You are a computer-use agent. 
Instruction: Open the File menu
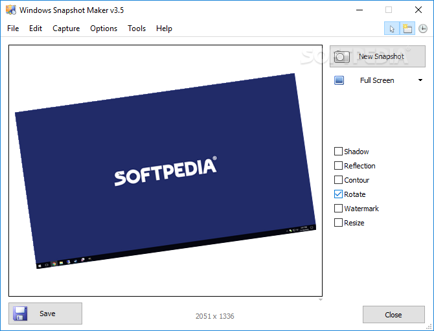click(x=13, y=29)
